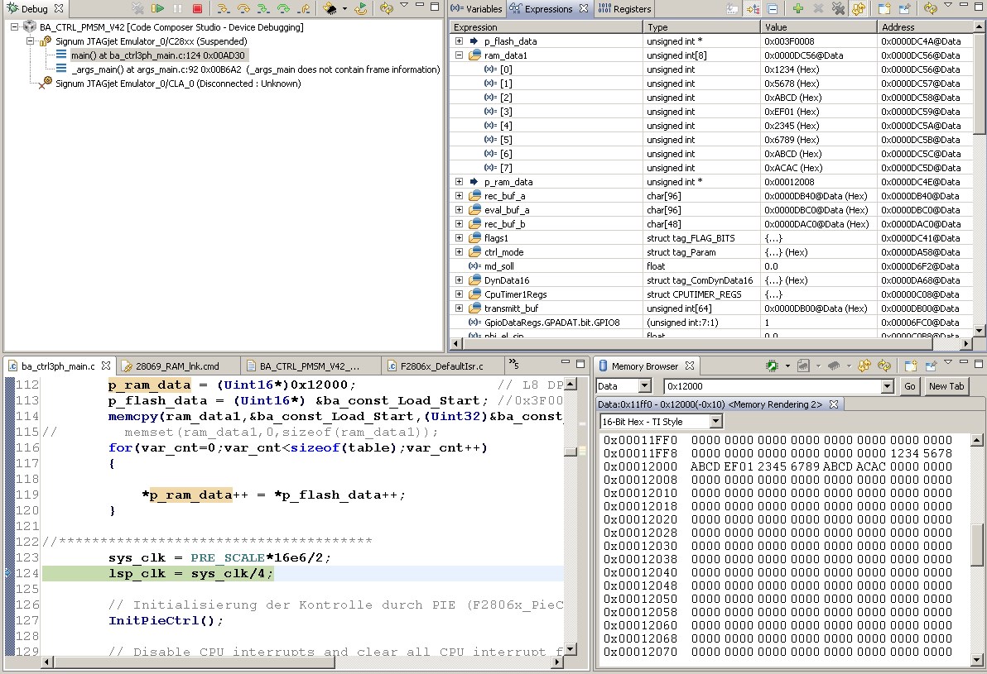Toggle Continuous Refresh in Memory Browser toolbar
The image size is (987, 674).
point(864,366)
